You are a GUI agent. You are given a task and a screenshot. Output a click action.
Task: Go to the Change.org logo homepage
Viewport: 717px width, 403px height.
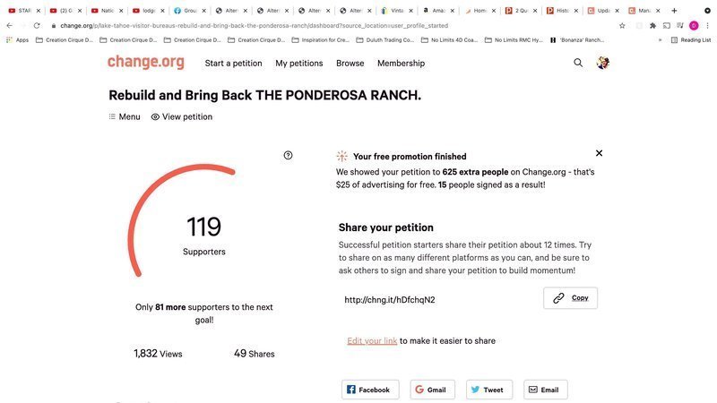[146, 63]
